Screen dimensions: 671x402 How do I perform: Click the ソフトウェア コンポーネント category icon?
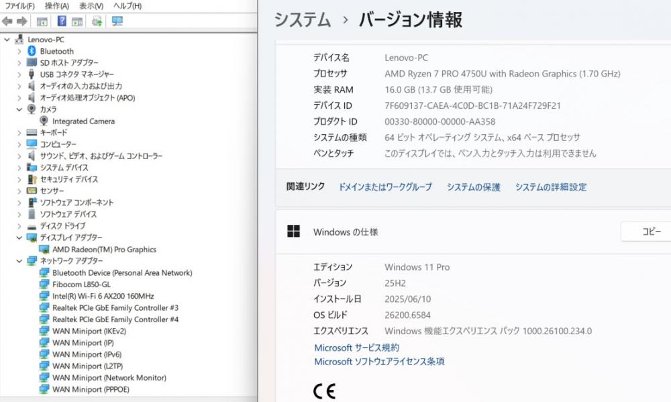32,202
